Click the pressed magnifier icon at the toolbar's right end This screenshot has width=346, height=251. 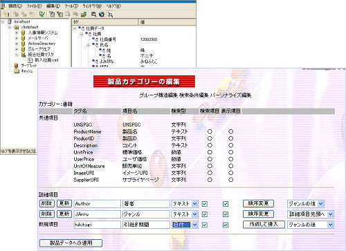click(x=110, y=15)
